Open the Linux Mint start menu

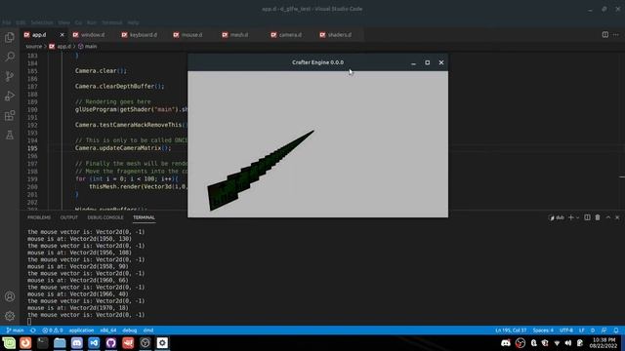(9, 343)
